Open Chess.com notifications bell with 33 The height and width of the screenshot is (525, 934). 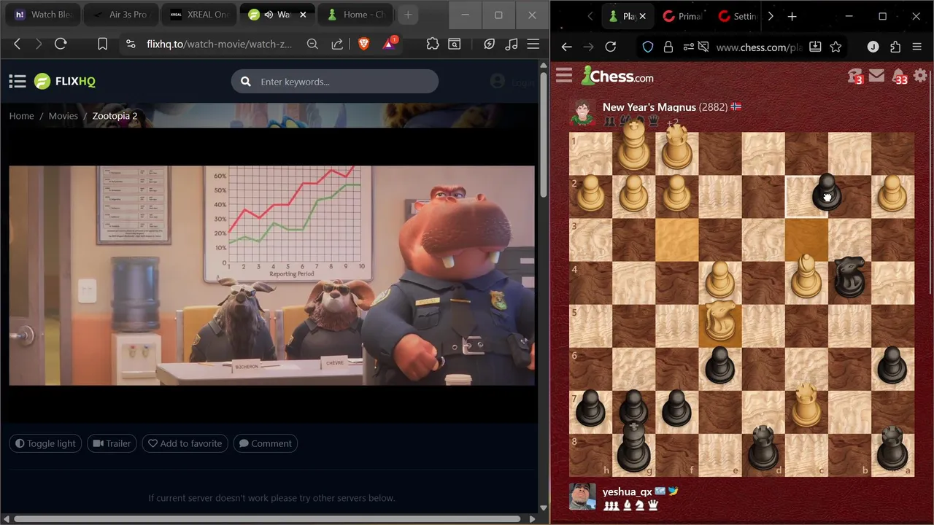[899, 76]
